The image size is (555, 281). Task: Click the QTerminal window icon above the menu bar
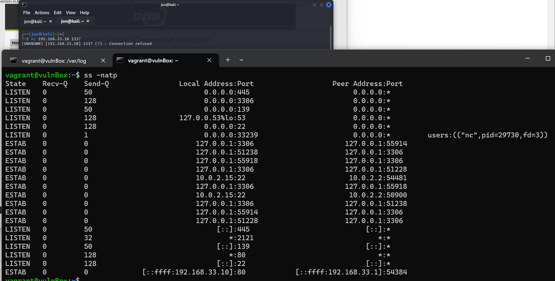point(24,5)
